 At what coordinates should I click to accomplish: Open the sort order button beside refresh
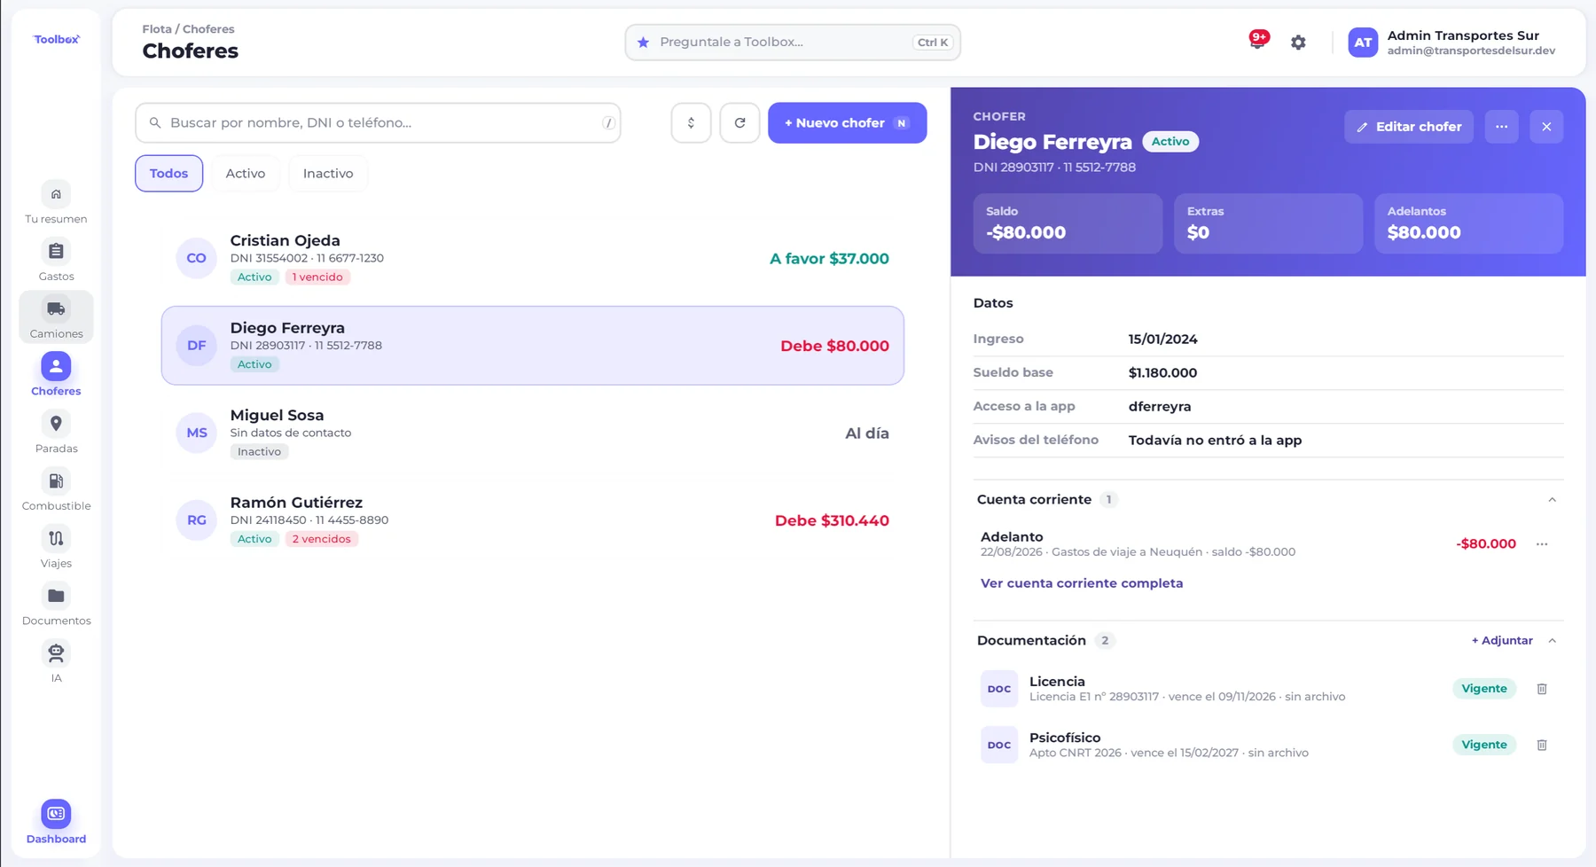point(691,123)
